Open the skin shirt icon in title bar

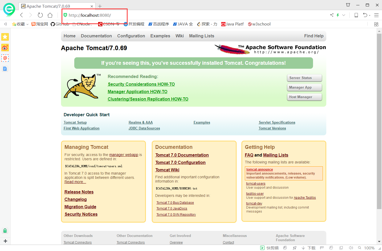point(348,5)
